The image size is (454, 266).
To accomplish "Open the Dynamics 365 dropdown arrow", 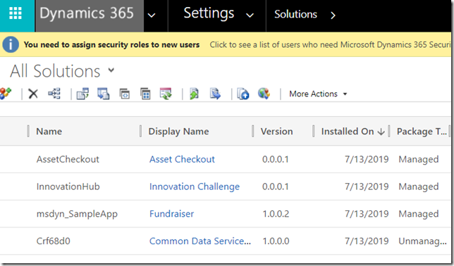I will pos(152,15).
